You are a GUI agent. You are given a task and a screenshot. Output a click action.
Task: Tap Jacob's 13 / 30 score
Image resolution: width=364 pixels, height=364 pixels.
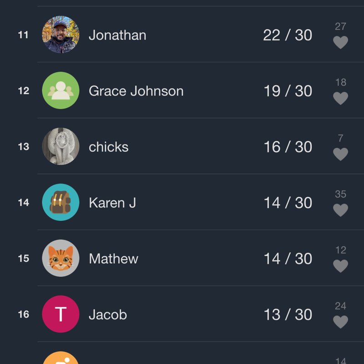click(x=288, y=314)
